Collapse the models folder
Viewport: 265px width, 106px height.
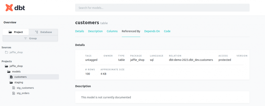tap(9, 72)
